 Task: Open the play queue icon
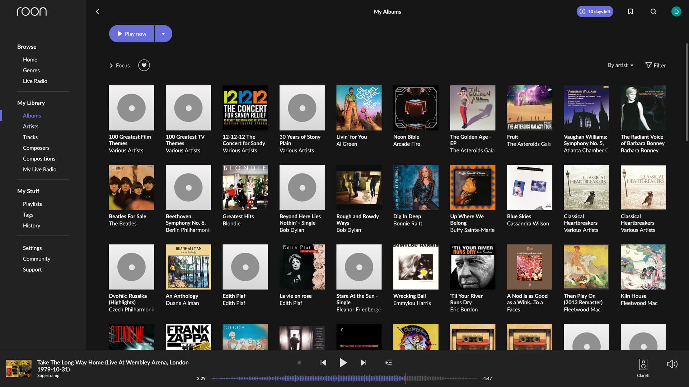point(388,363)
